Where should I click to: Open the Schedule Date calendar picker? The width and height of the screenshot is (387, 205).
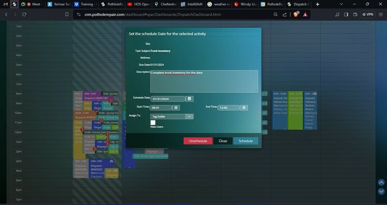(x=189, y=99)
